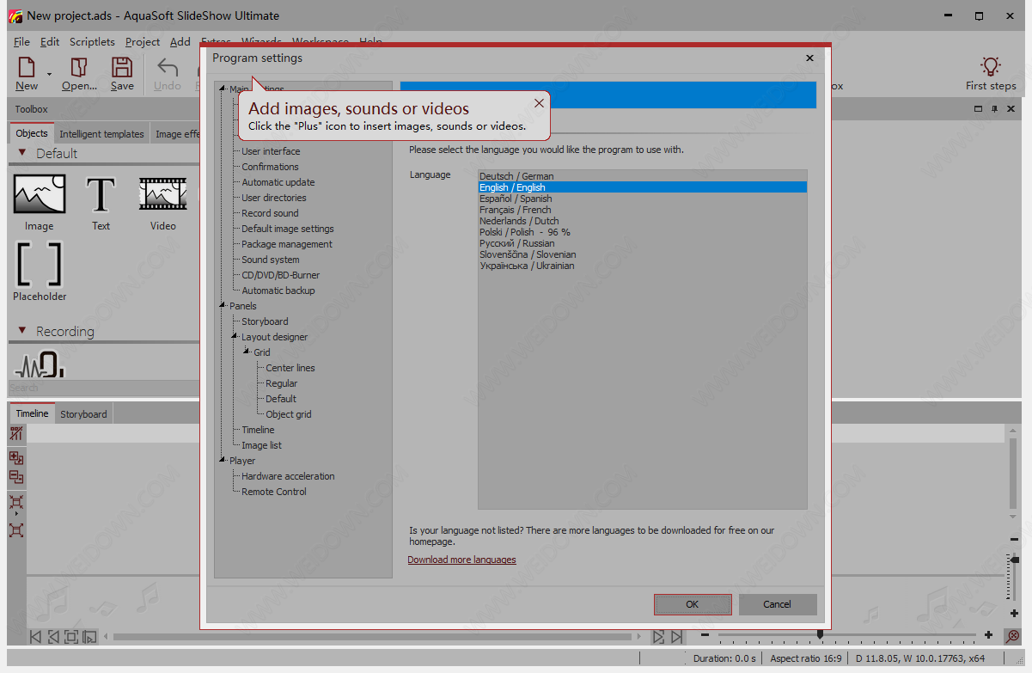Collapse the Player settings node

223,461
